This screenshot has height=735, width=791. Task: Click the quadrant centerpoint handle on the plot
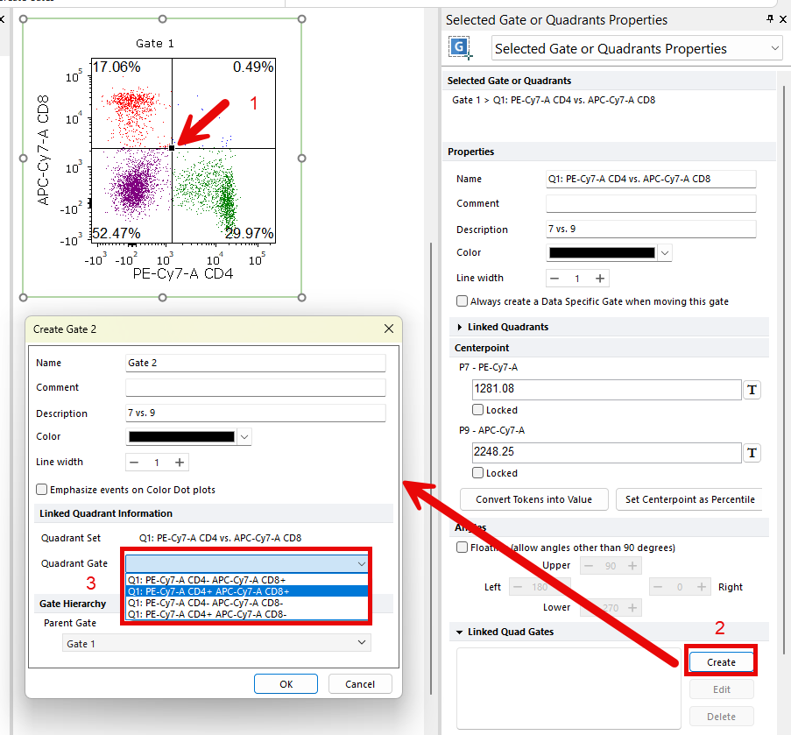click(x=172, y=148)
